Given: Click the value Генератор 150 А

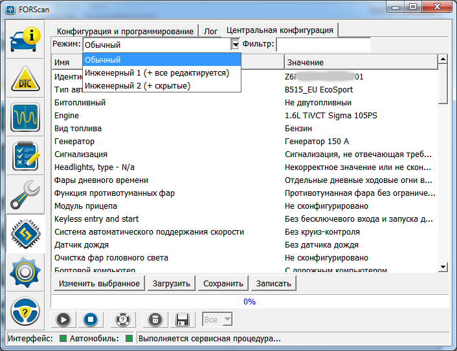Looking at the screenshot, I should tap(317, 142).
